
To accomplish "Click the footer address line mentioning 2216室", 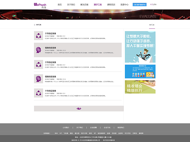I will 93,137.
